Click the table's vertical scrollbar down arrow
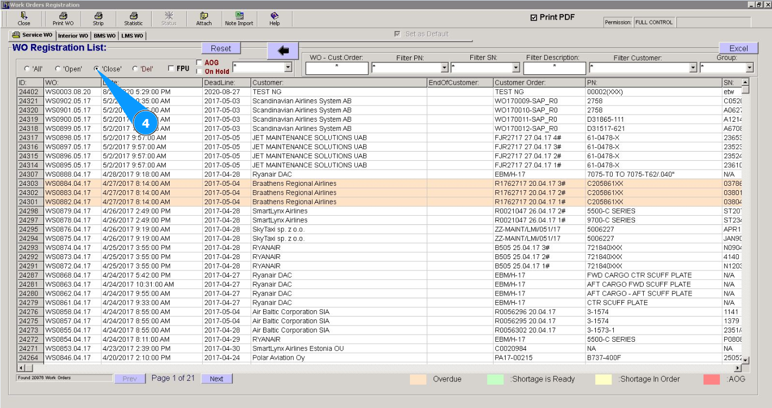 tap(745, 360)
